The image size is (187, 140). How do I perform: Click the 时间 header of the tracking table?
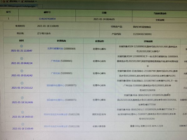click(x=21, y=40)
